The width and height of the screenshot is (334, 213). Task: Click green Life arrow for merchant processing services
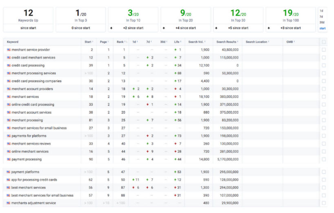(175, 73)
